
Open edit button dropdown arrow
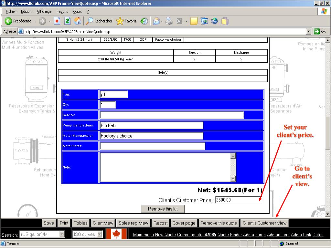[187, 21]
